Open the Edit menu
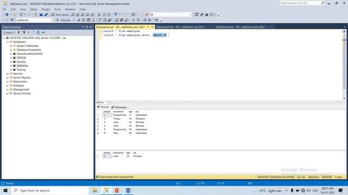Screen dimensions: 348x195 click(x=13, y=9)
